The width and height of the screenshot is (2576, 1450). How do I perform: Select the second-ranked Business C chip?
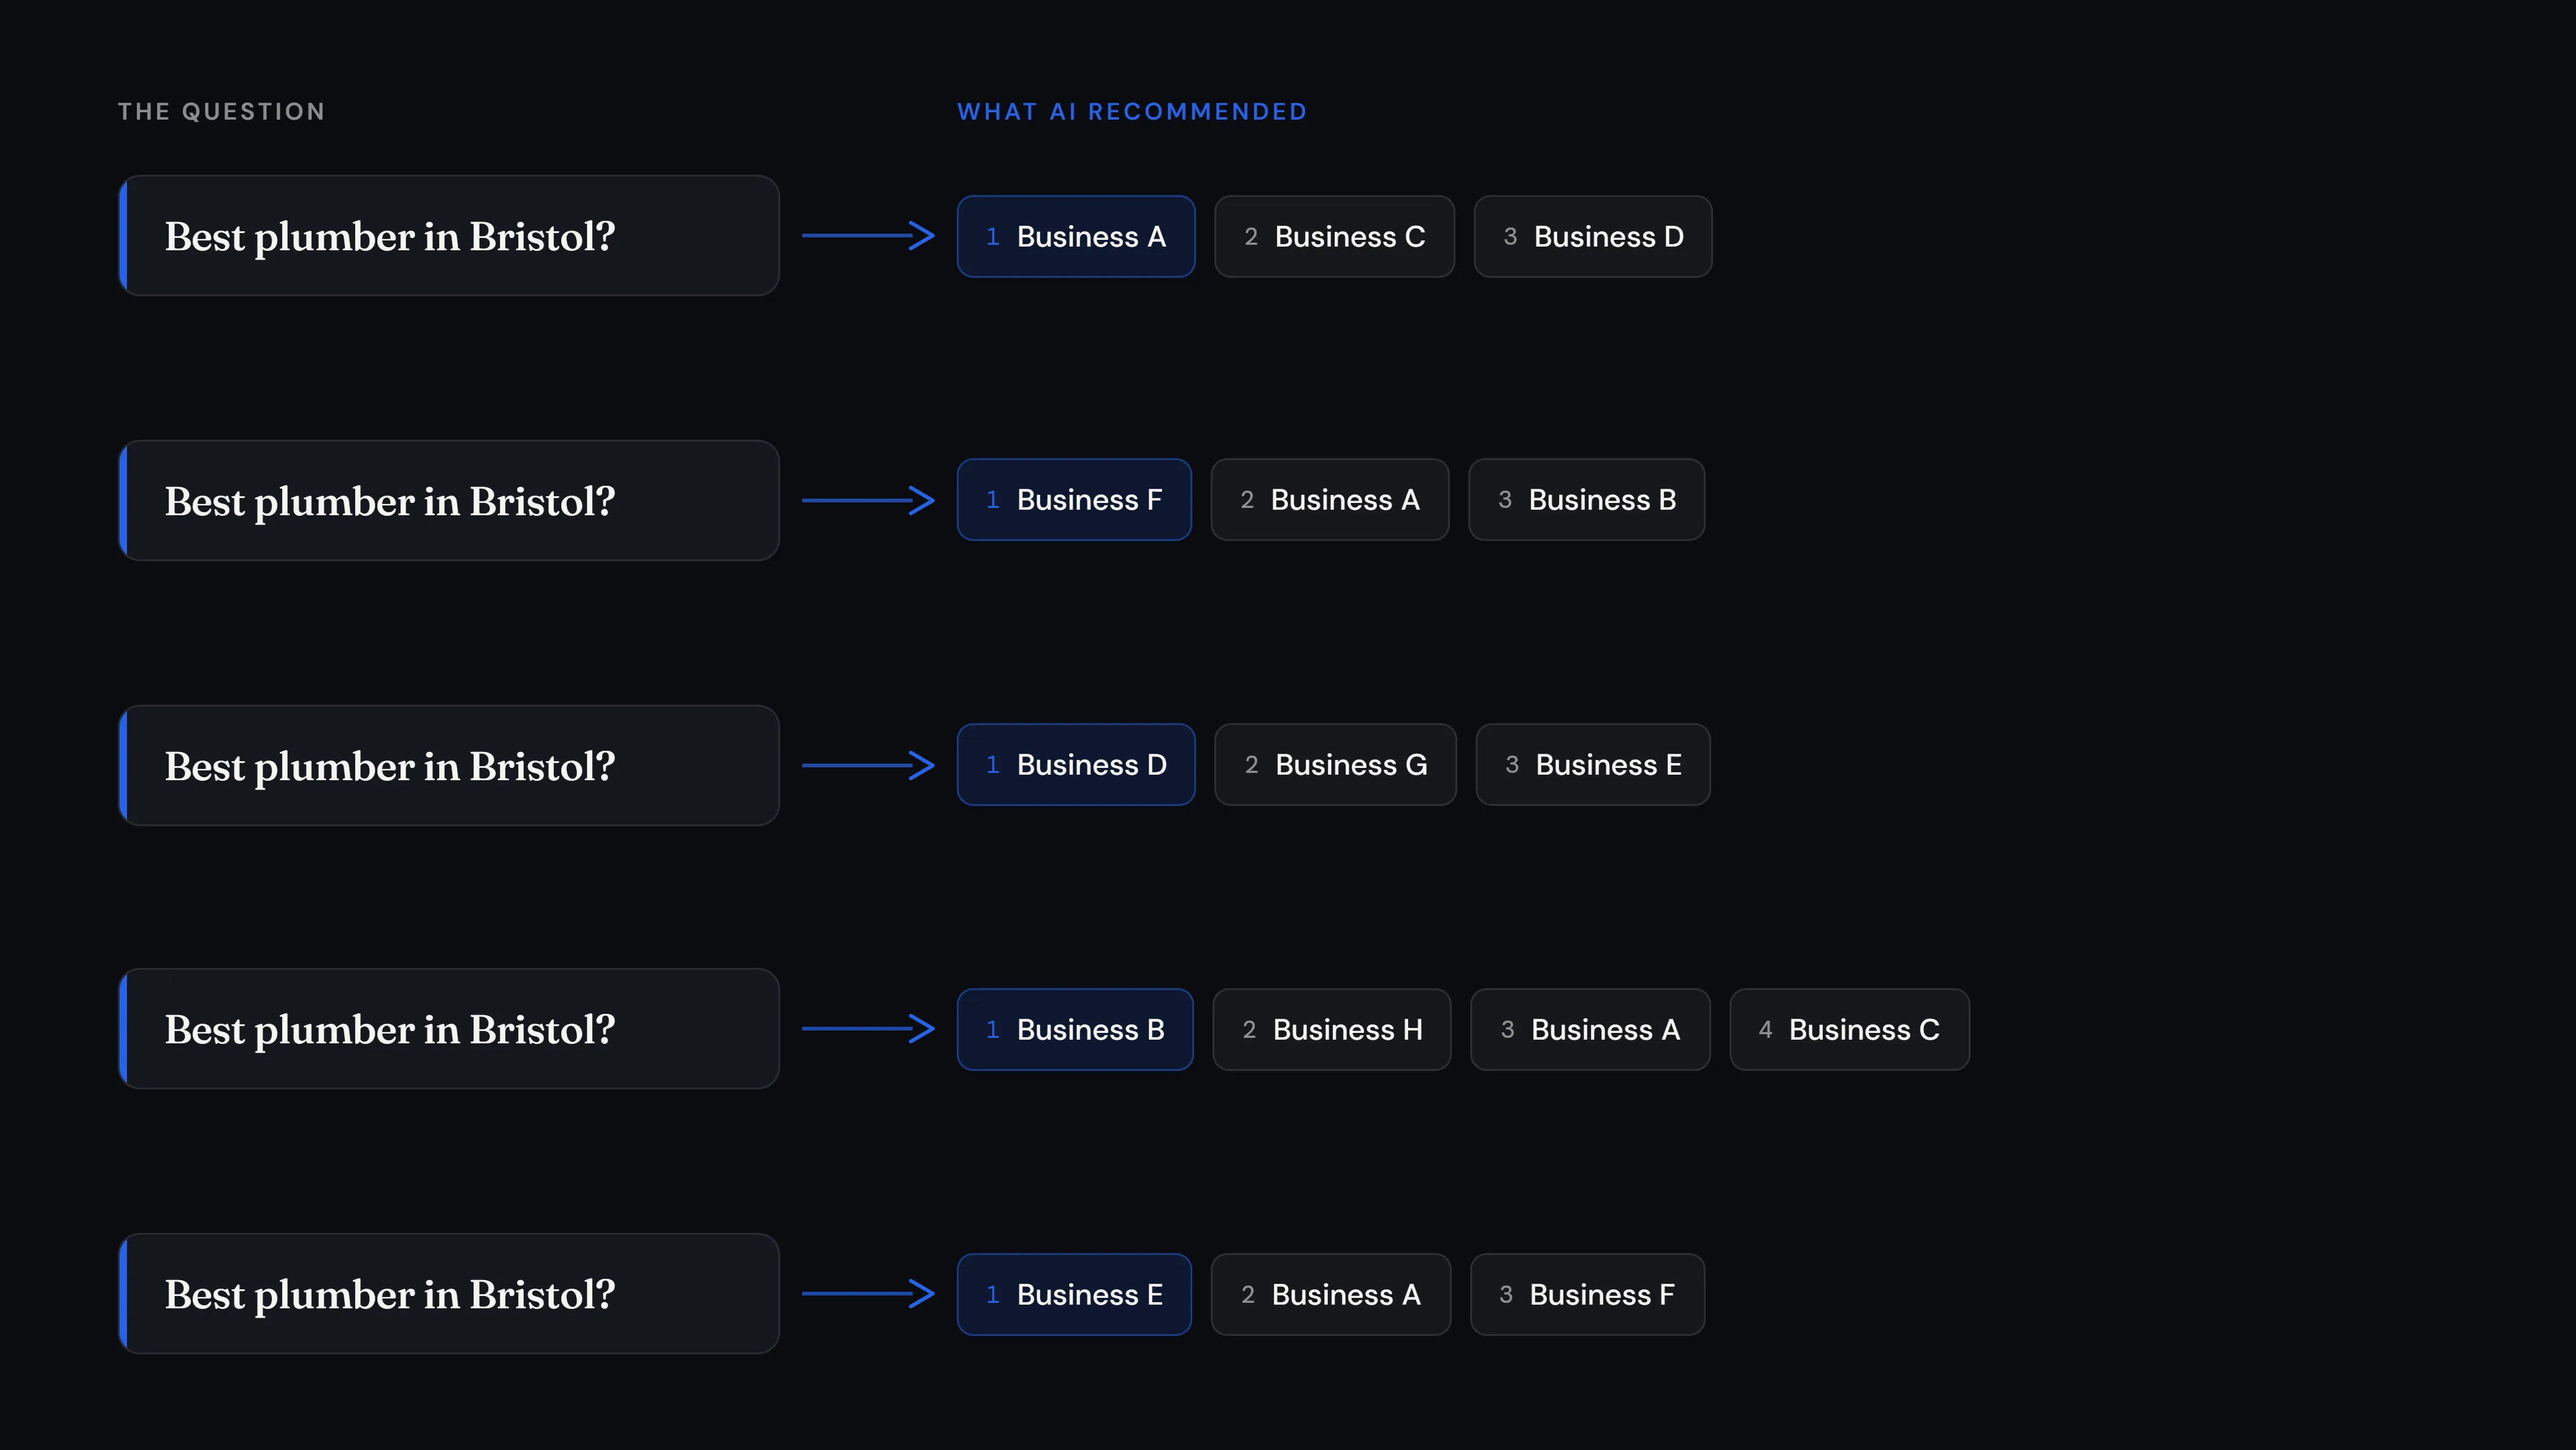(1334, 236)
